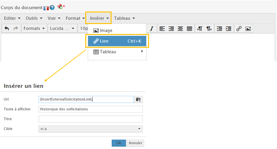Image resolution: width=277 pixels, height=149 pixels.
Task: Align text left in toolbar
Action: click(x=162, y=29)
